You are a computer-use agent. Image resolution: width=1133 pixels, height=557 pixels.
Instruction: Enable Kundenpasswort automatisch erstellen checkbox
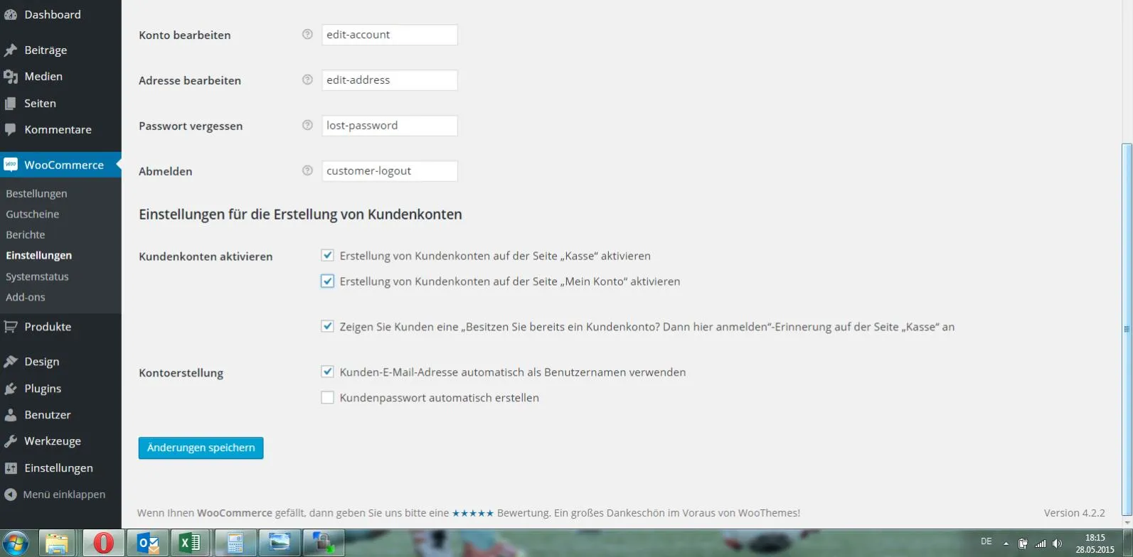point(327,398)
